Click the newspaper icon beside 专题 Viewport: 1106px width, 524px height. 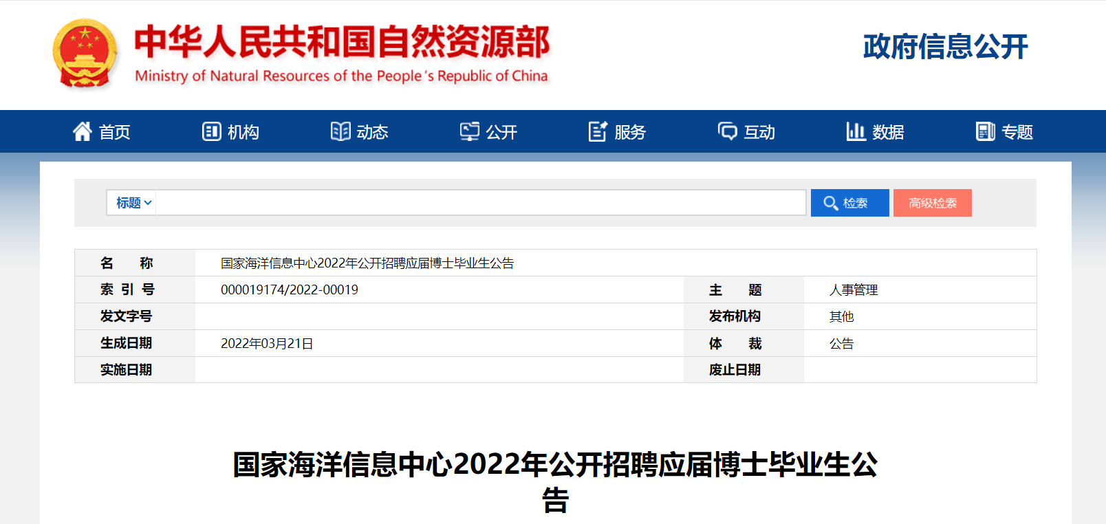[986, 131]
